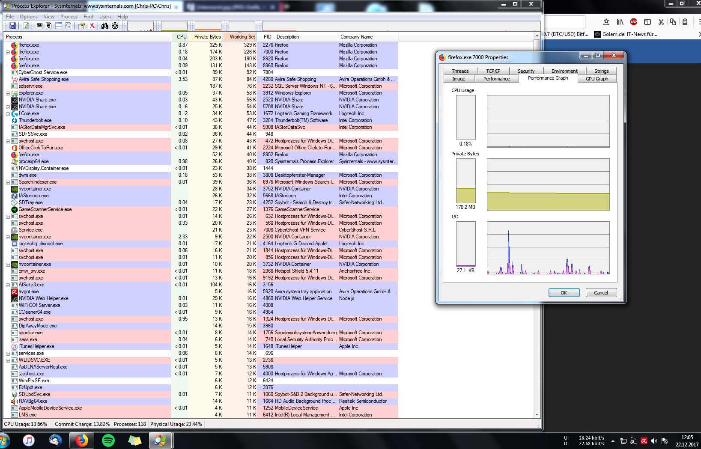701x449 pixels.
Task: Click the "Processes: 118" status bar entry
Action: pyautogui.click(x=130, y=424)
